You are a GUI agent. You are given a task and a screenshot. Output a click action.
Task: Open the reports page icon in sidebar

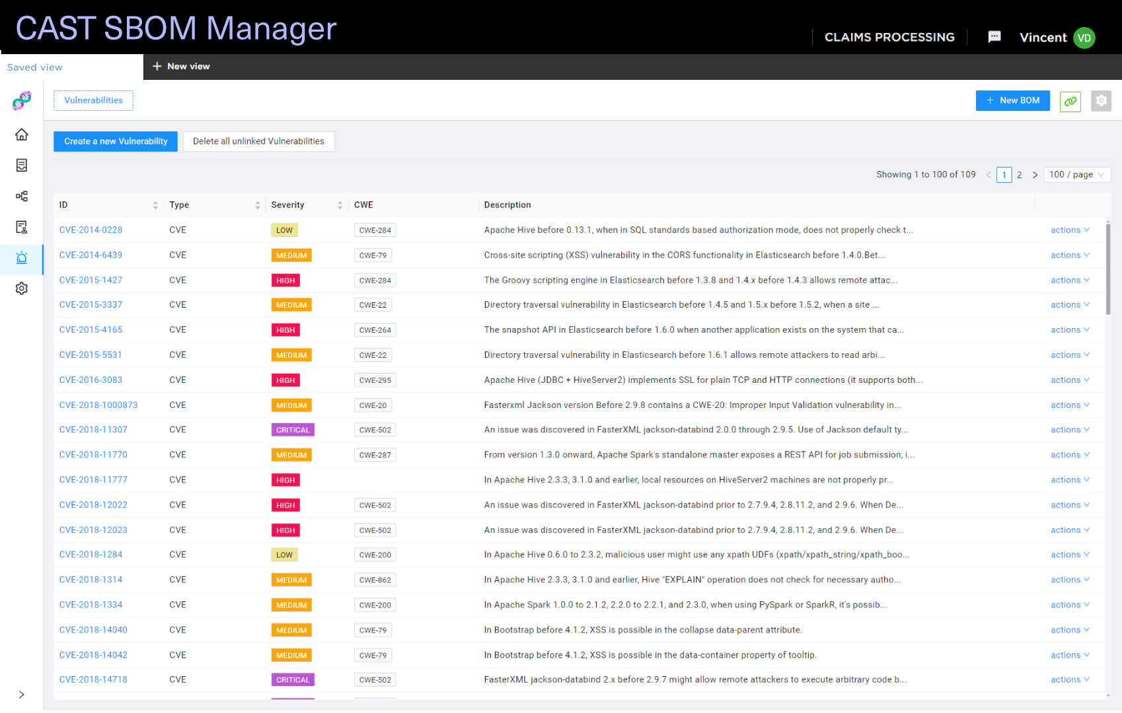(22, 227)
